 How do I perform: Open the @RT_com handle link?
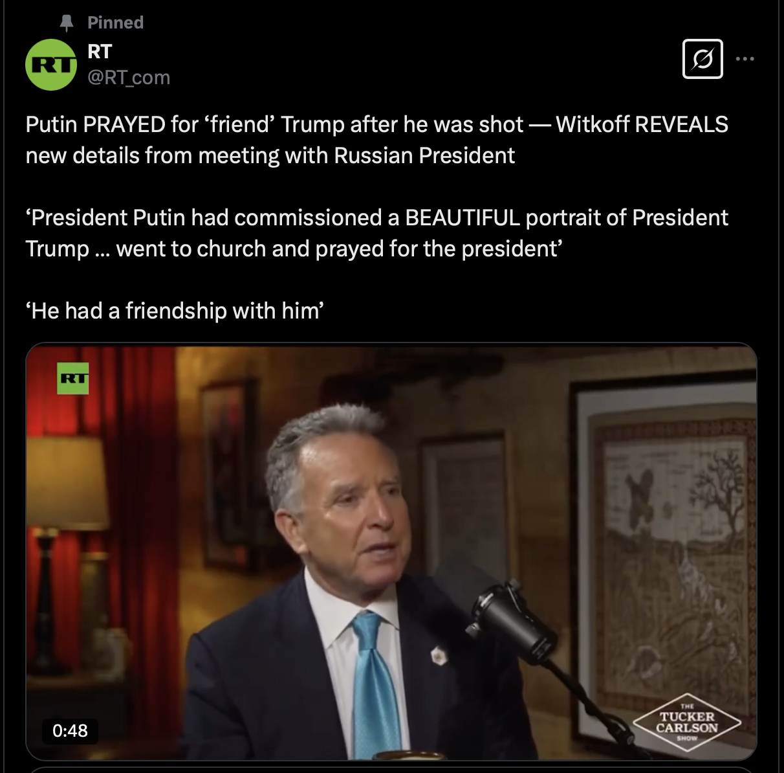point(129,78)
